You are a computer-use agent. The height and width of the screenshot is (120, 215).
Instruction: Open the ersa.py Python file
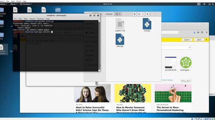tap(147, 25)
